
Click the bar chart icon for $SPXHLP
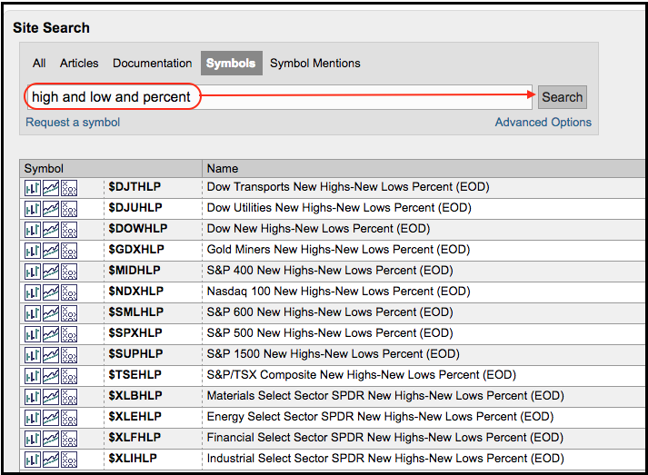pos(32,333)
